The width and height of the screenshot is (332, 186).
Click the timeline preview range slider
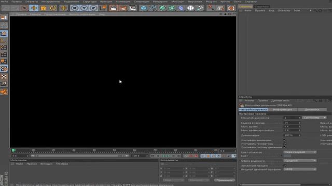[79, 156]
